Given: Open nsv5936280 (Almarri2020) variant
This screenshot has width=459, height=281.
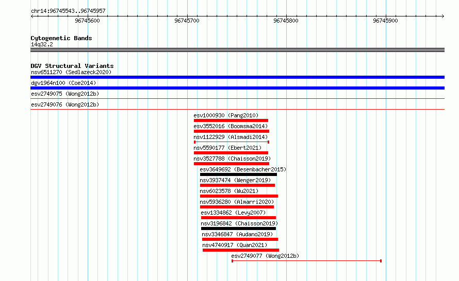Looking at the screenshot, I should (237, 202).
